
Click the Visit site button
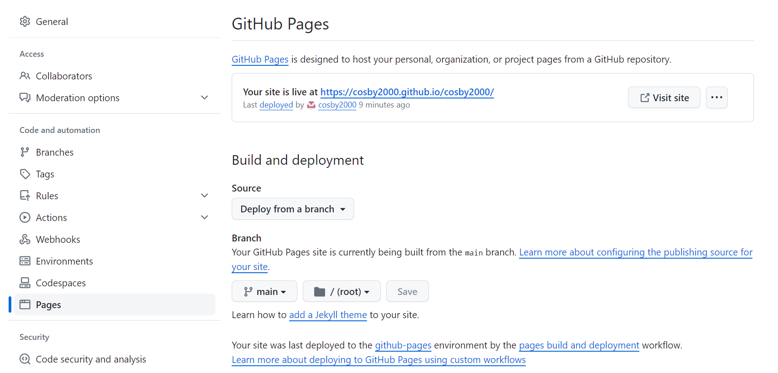point(664,98)
